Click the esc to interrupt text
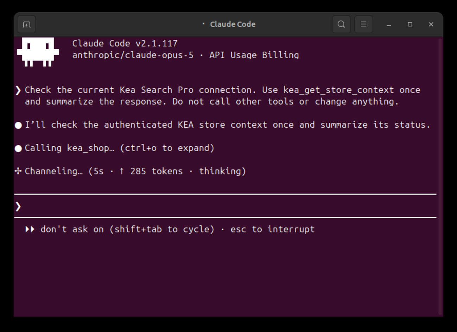Image resolution: width=457 pixels, height=332 pixels. pos(273,229)
